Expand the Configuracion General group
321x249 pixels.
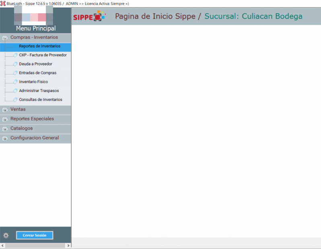pyautogui.click(x=5, y=139)
